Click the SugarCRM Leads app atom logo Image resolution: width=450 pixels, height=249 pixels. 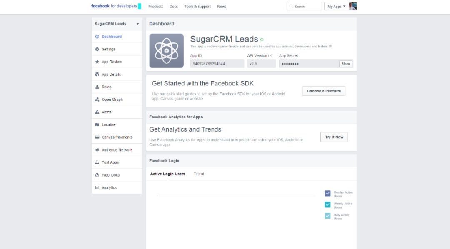pos(166,51)
